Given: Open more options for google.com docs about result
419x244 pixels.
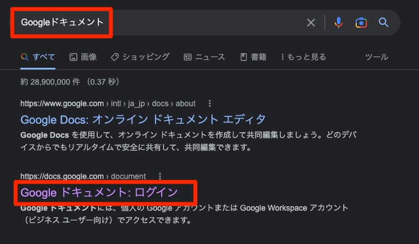Looking at the screenshot, I should [x=210, y=103].
